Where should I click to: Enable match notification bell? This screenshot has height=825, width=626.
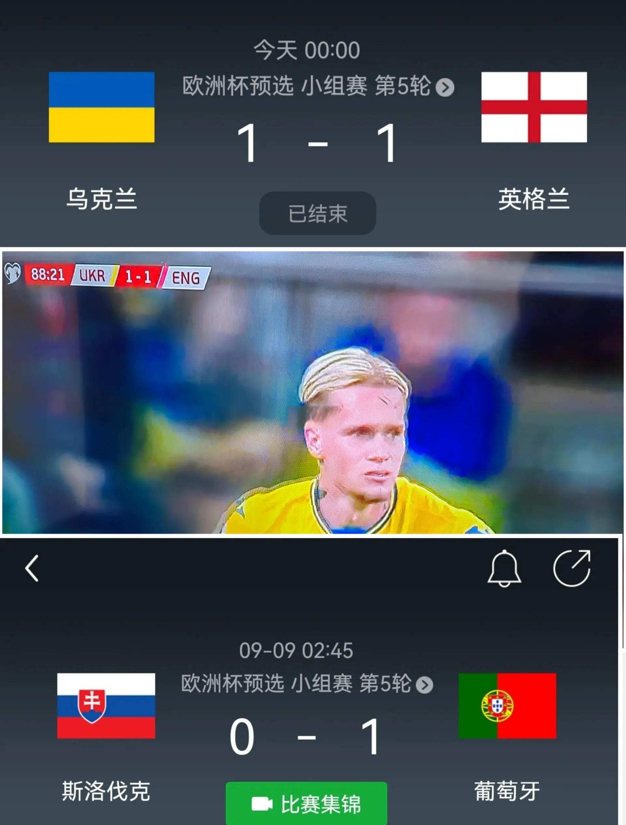[x=504, y=568]
